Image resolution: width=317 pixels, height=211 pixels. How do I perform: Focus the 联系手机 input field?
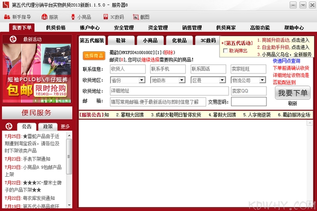(168, 69)
